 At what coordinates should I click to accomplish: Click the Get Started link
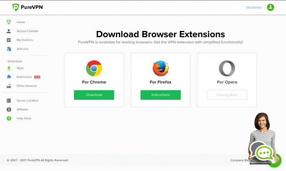[254, 7]
